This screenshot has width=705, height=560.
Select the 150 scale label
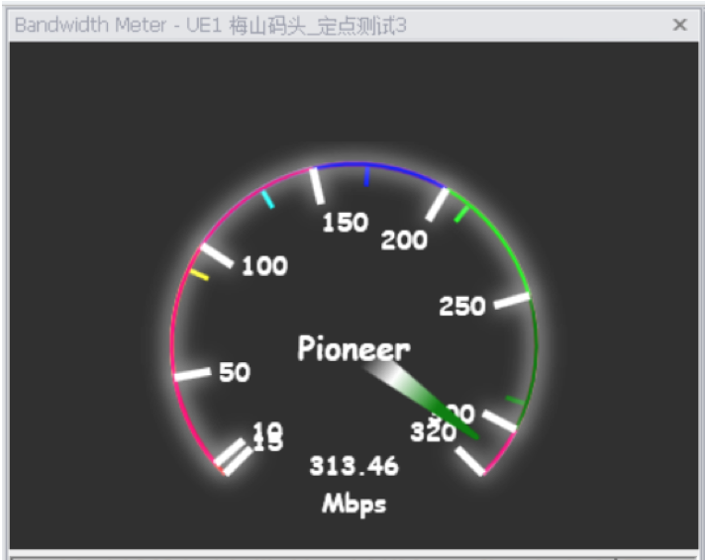(x=346, y=223)
